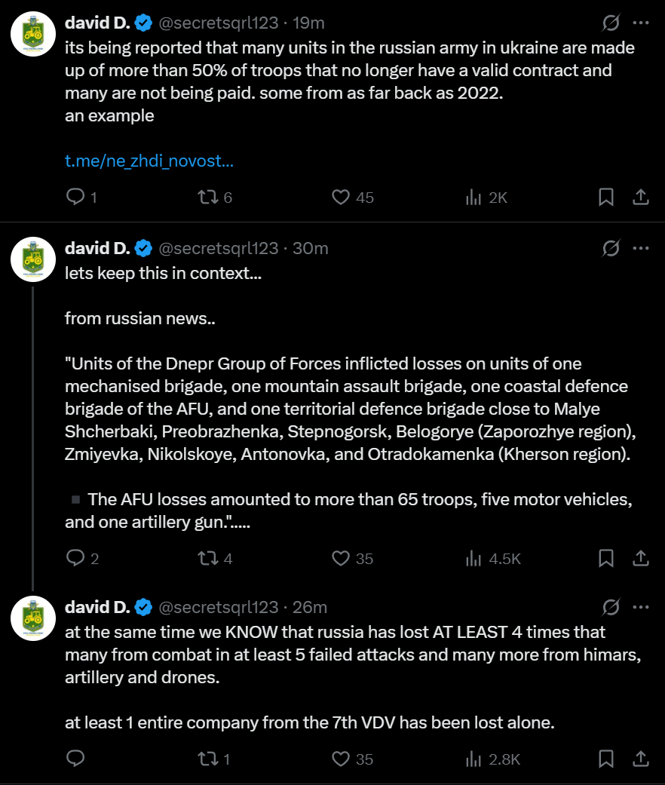
Task: View analytics showing 4.5K views
Action: pyautogui.click(x=473, y=558)
